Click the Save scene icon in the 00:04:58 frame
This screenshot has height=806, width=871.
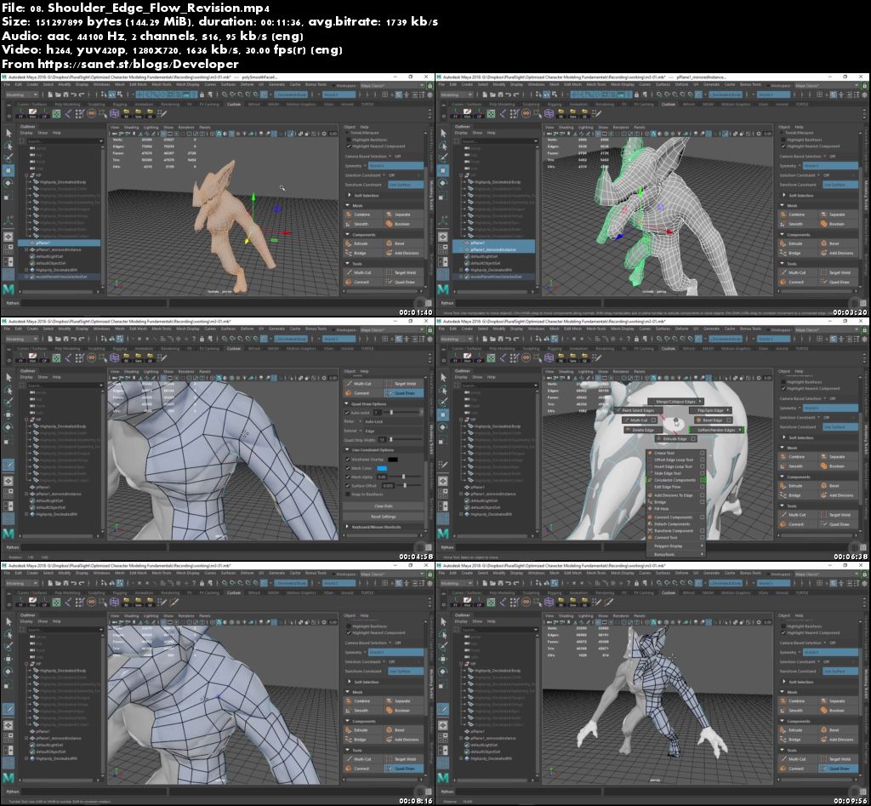pos(66,339)
